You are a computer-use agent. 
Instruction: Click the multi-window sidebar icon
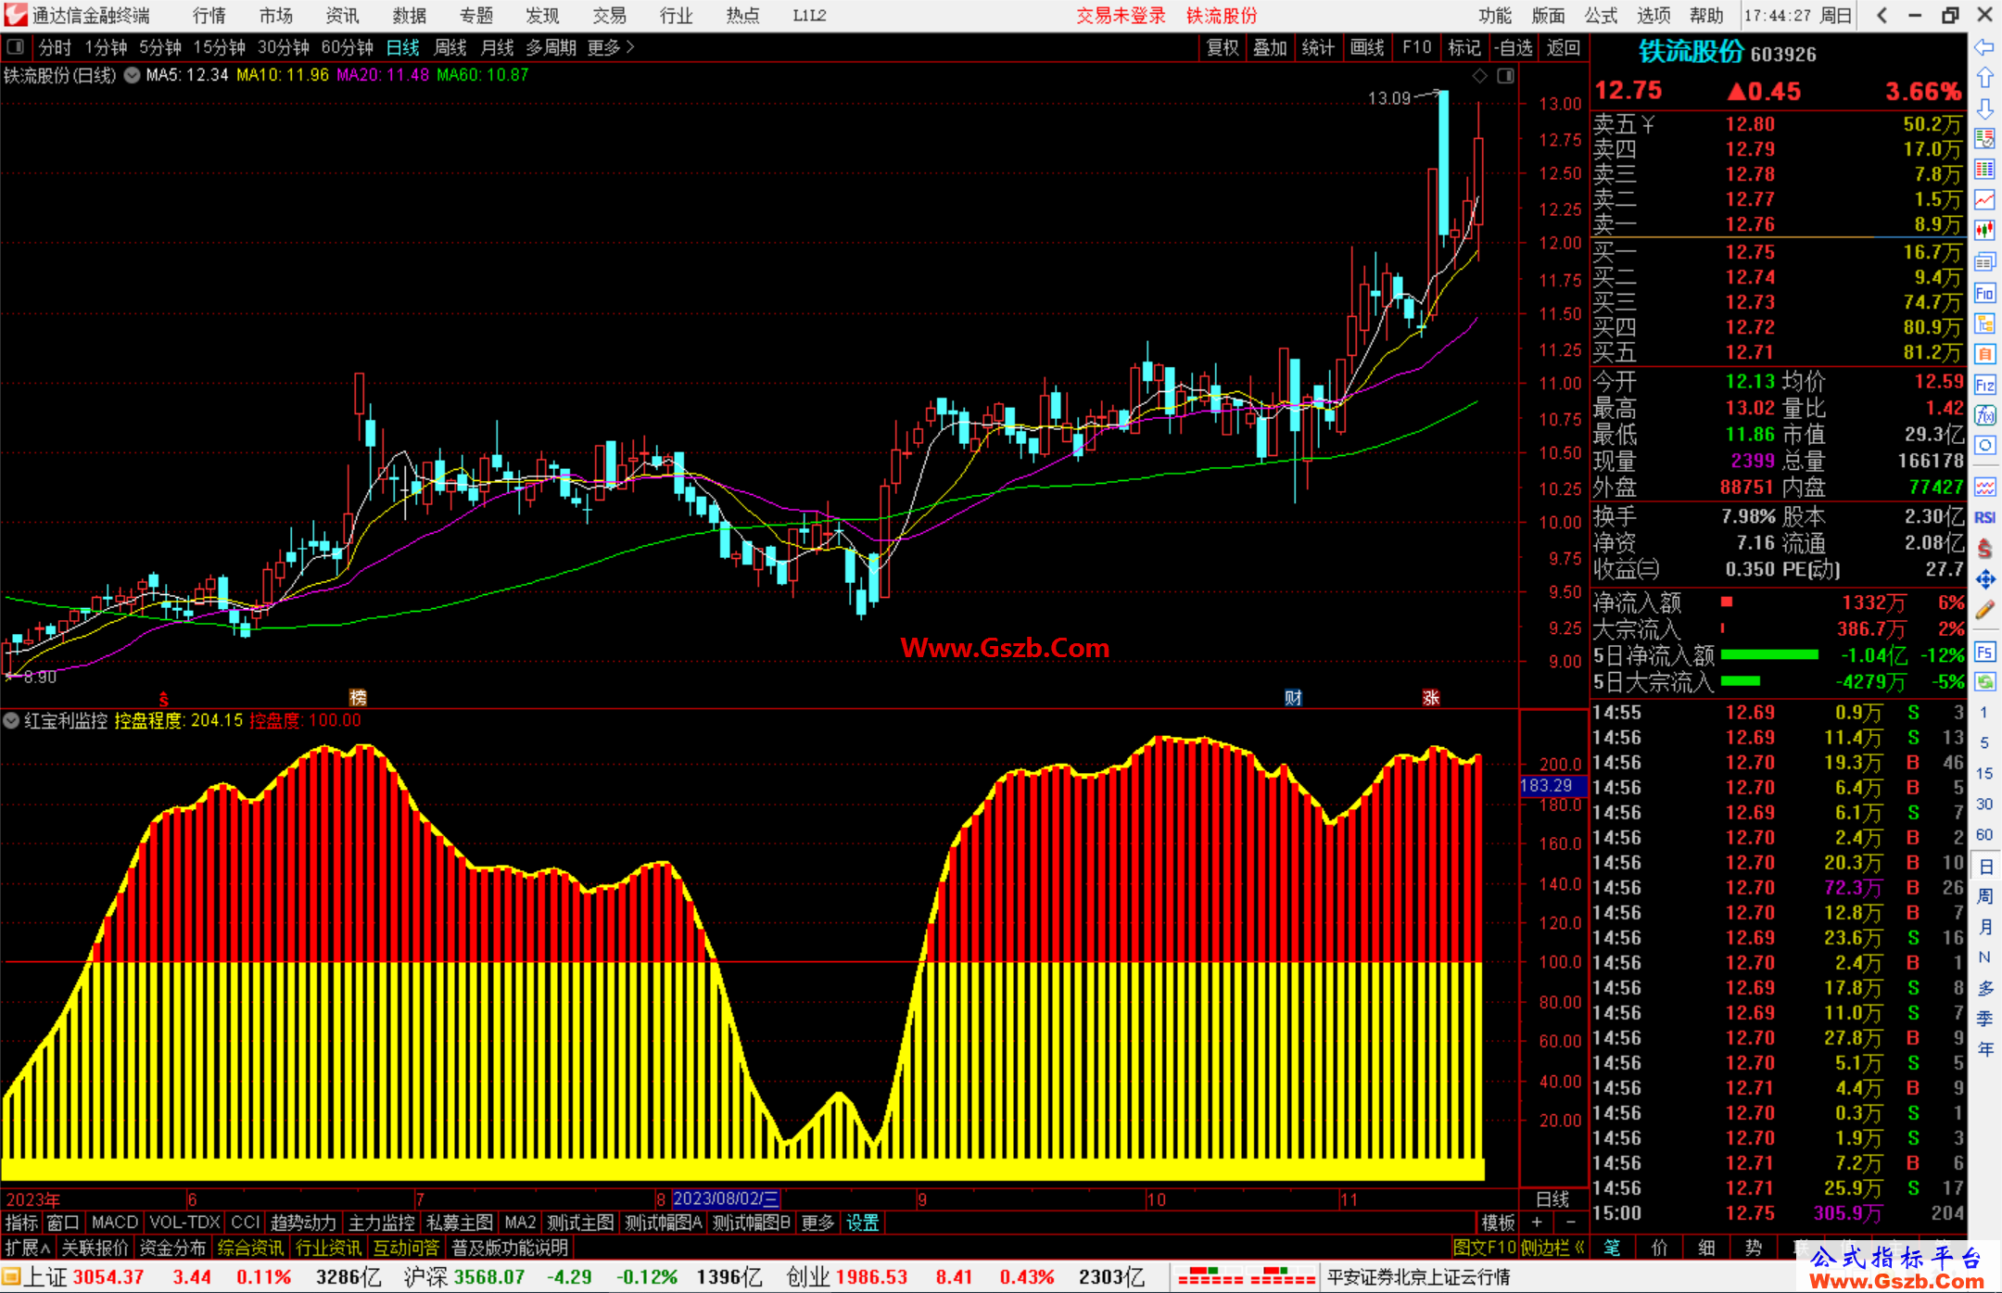pyautogui.click(x=1984, y=262)
